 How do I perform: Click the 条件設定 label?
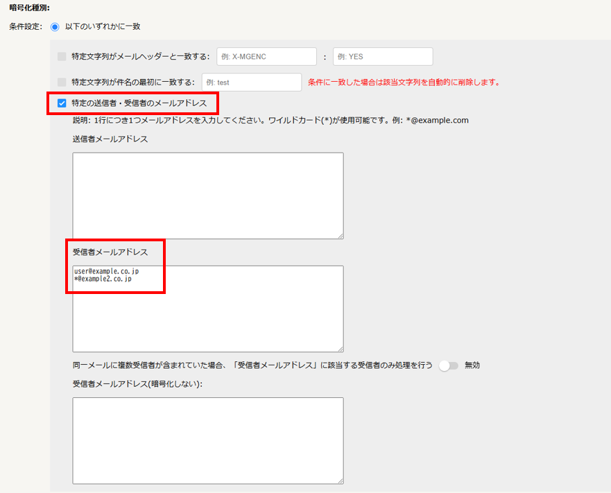click(26, 27)
